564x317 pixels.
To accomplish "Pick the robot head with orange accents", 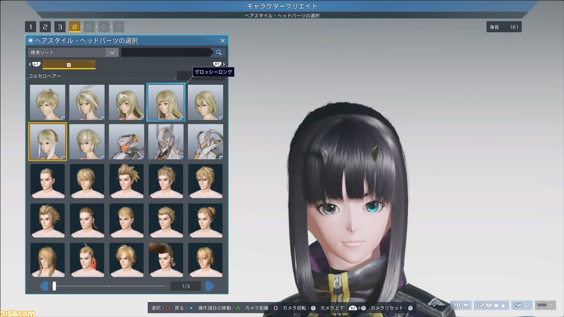I will pos(126,142).
